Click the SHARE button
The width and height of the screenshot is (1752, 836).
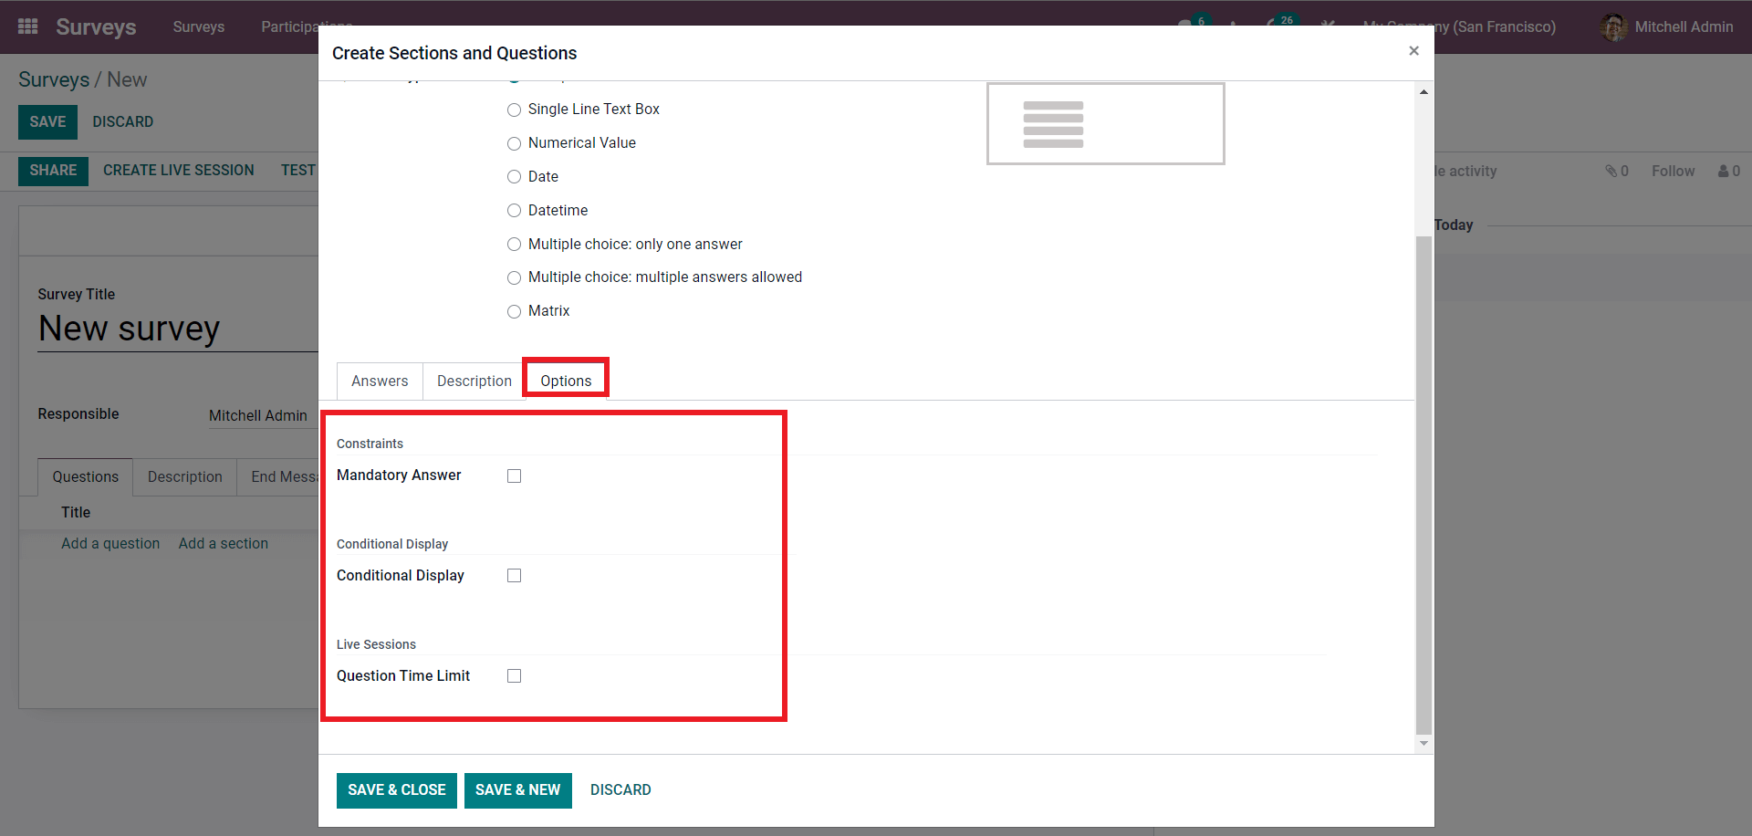click(x=53, y=171)
